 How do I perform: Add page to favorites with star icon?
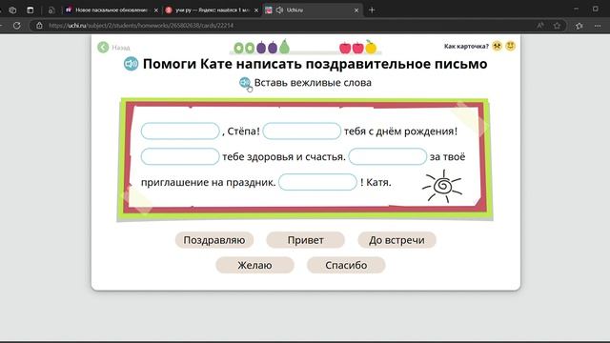coord(557,26)
